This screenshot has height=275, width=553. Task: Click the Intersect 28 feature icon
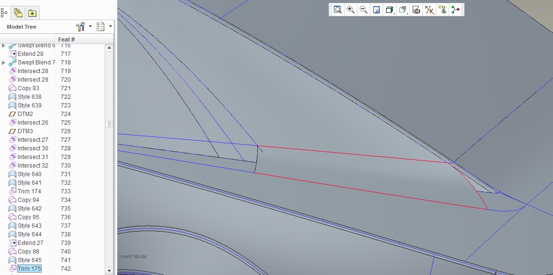12,71
